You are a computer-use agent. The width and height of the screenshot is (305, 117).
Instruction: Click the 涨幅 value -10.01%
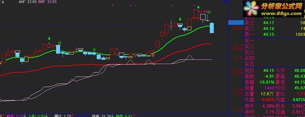point(266,82)
